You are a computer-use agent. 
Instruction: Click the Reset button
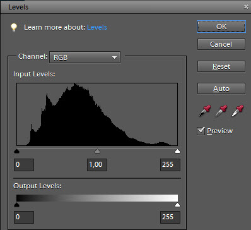[x=221, y=66]
